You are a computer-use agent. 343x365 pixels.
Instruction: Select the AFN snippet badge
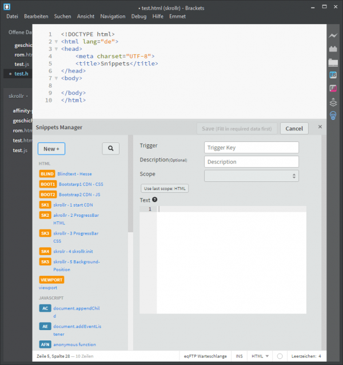click(x=45, y=344)
